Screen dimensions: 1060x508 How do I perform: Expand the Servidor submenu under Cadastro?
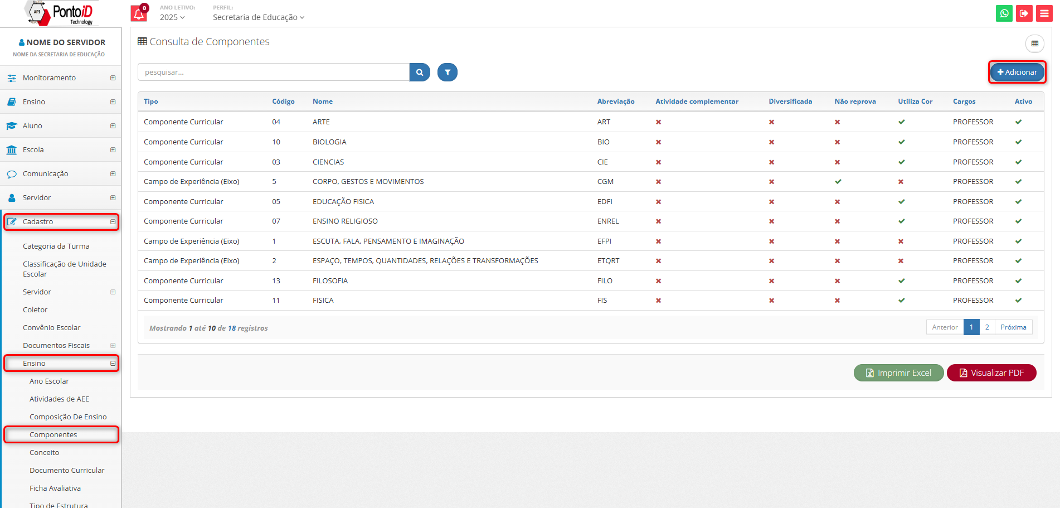click(x=113, y=292)
